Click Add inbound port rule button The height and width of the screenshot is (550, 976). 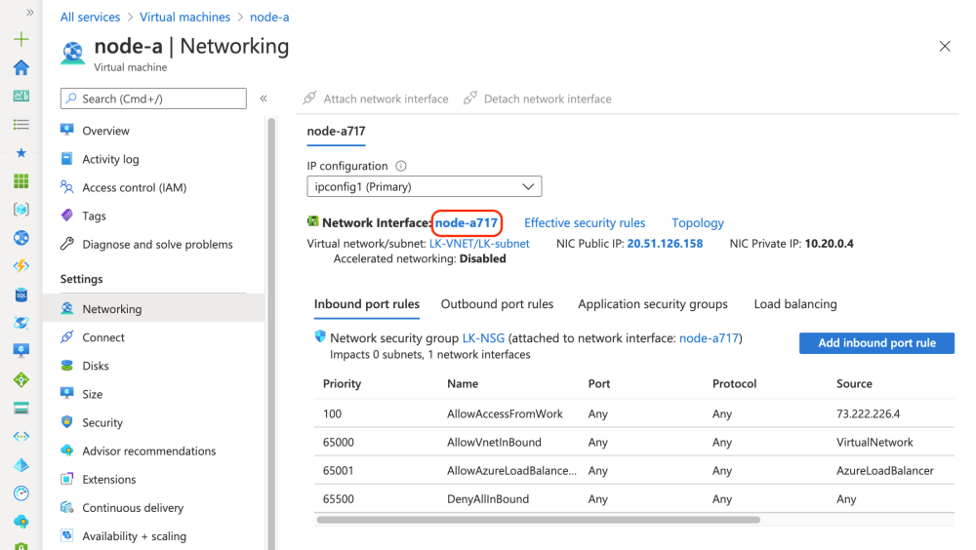pos(875,343)
